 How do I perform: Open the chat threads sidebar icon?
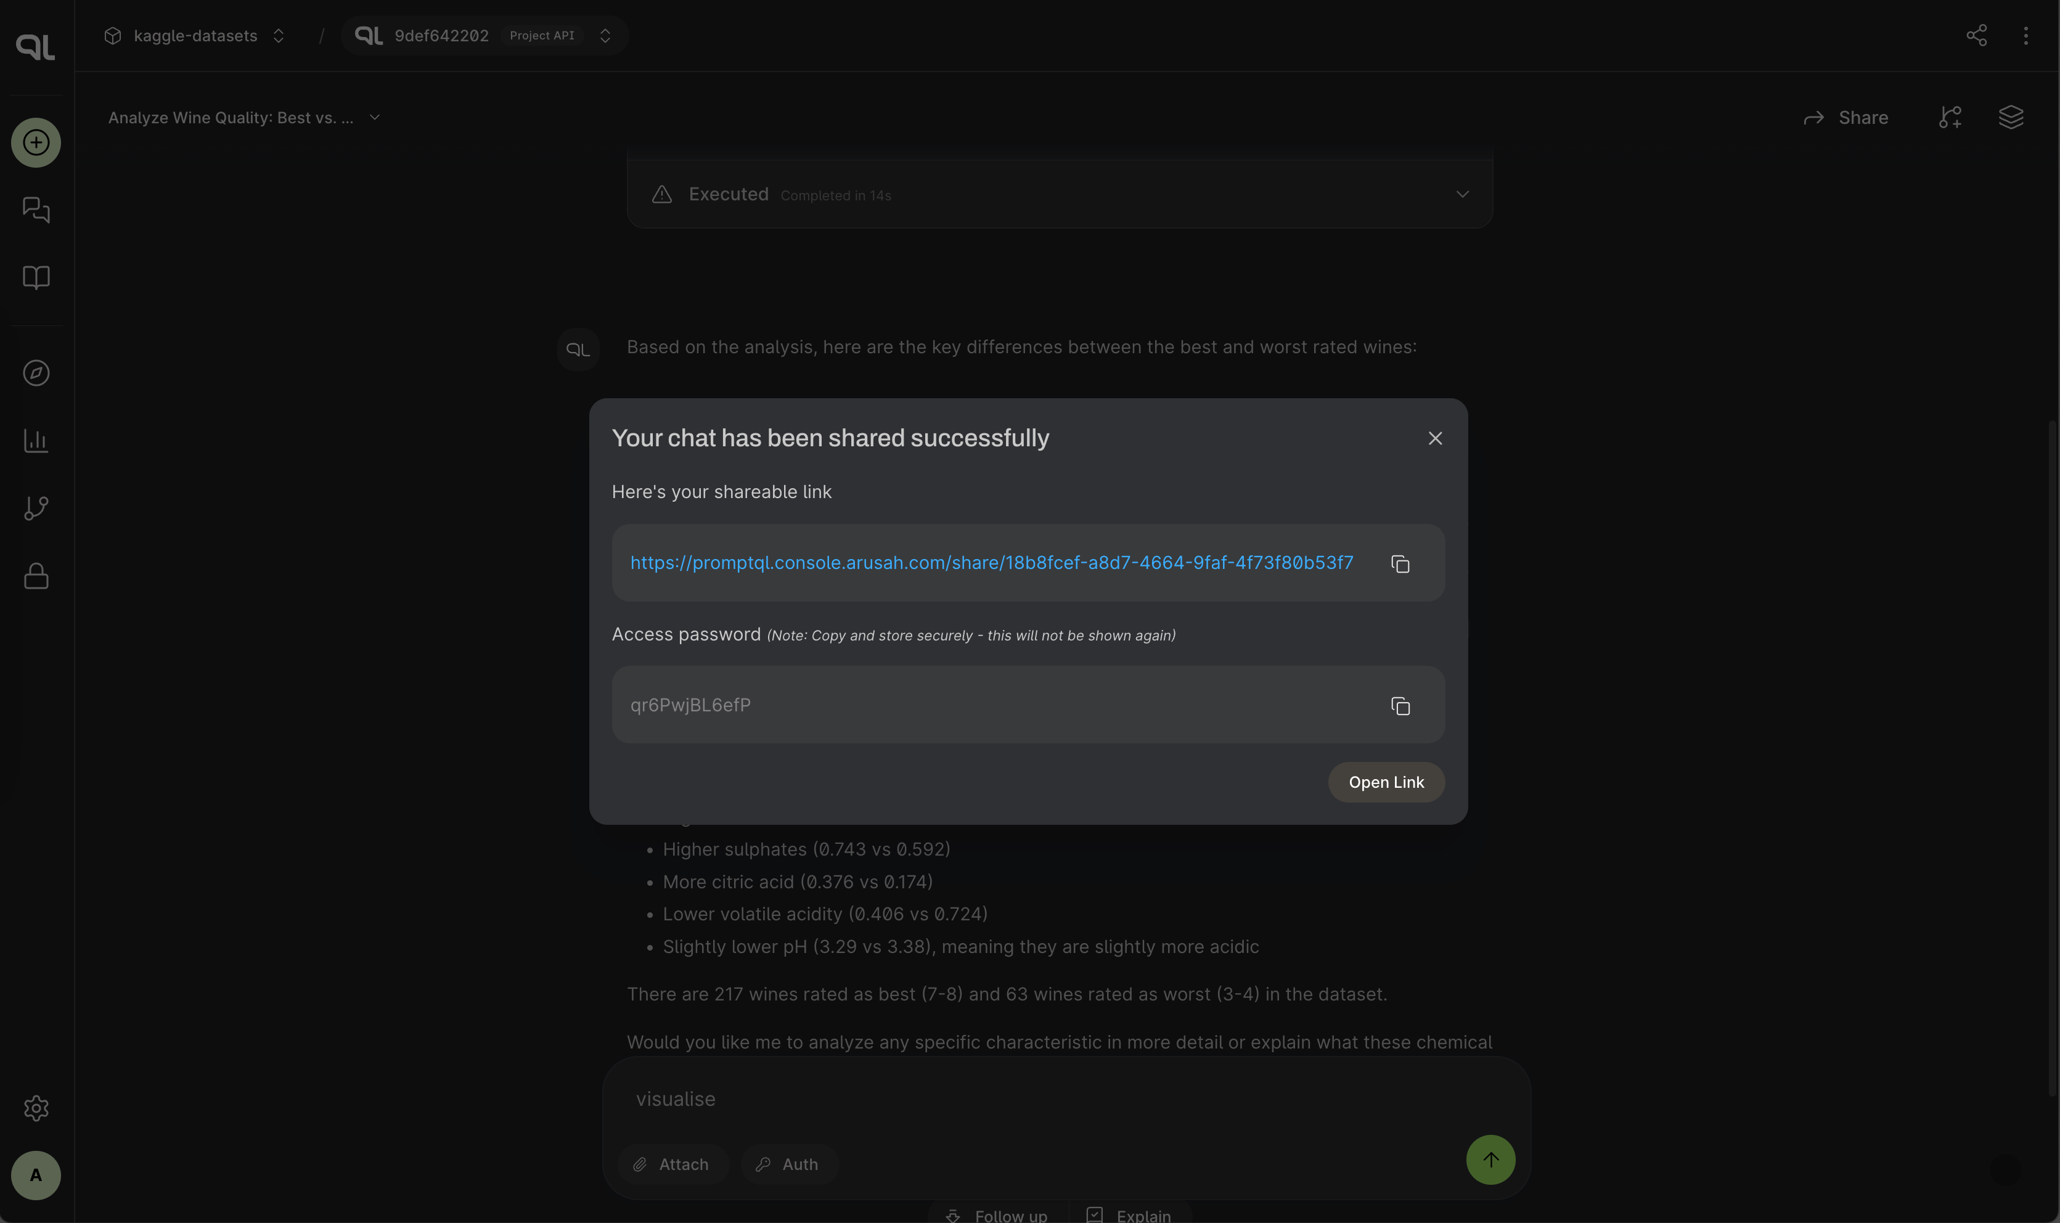35,210
